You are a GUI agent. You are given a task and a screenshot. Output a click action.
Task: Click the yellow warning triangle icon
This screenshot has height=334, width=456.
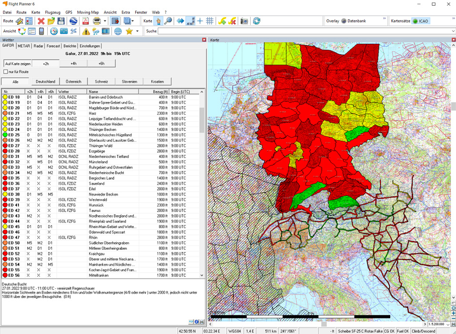coord(86,31)
